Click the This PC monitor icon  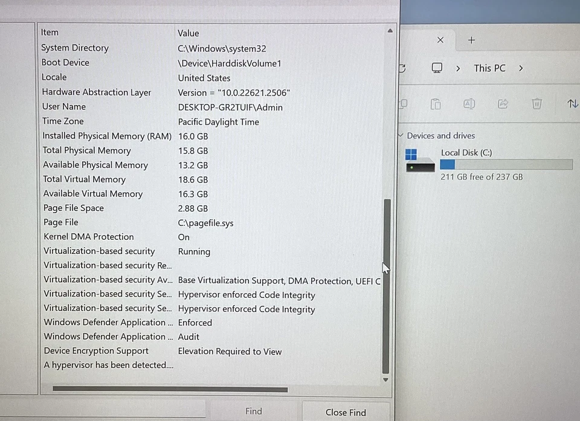click(437, 68)
